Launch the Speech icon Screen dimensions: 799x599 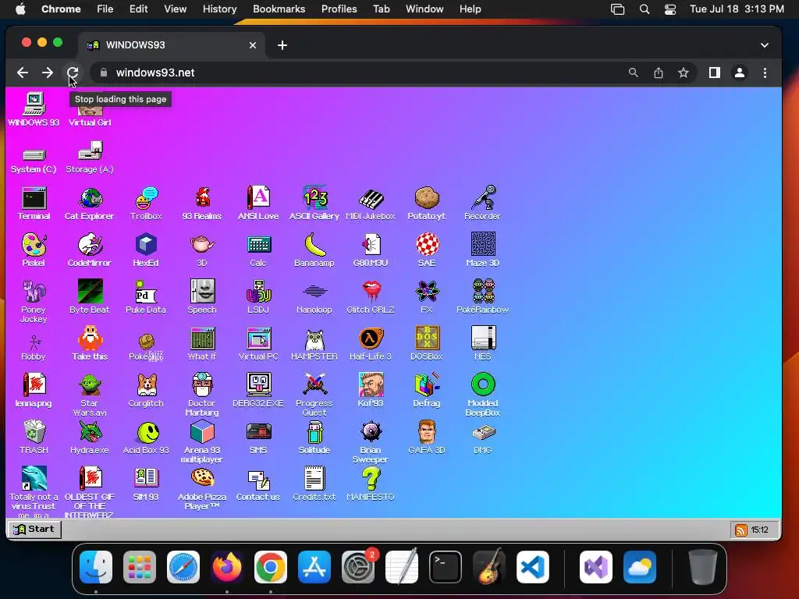tap(202, 297)
